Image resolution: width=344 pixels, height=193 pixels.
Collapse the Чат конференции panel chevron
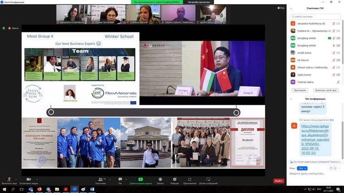pyautogui.click(x=291, y=99)
